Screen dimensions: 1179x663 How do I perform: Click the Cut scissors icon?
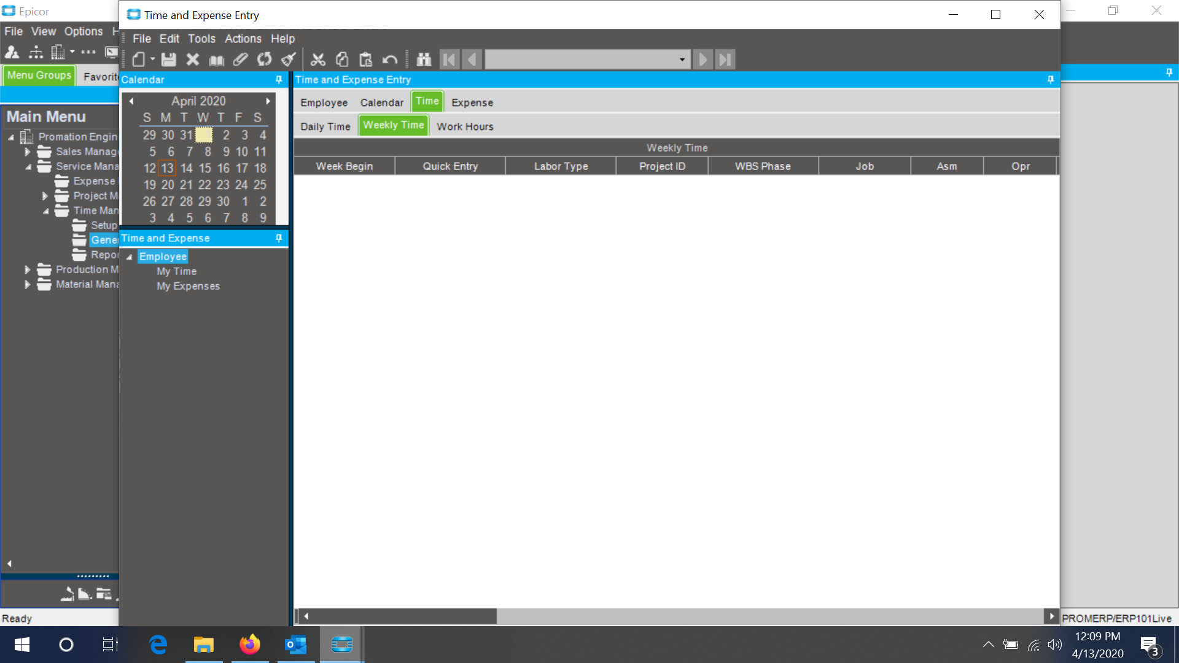coord(318,60)
